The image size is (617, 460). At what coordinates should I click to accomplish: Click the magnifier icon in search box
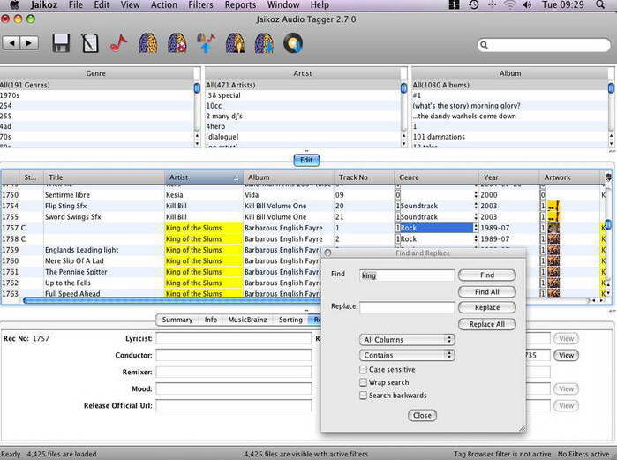tap(485, 45)
